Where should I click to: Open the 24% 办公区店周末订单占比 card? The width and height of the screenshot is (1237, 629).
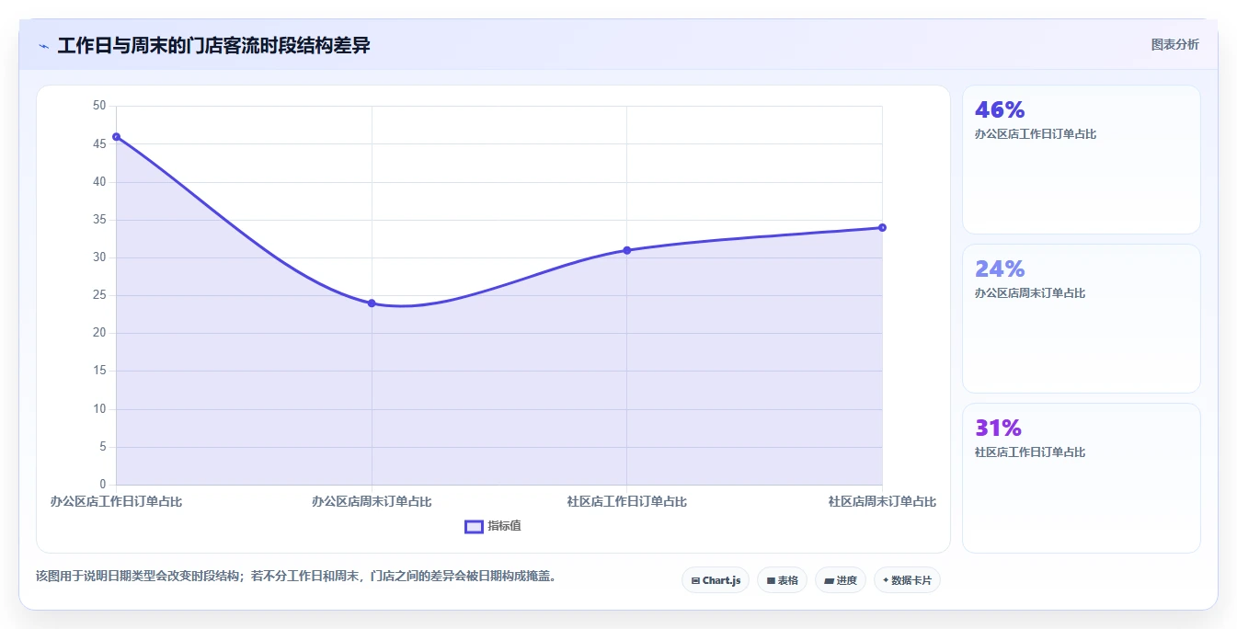(x=1081, y=318)
